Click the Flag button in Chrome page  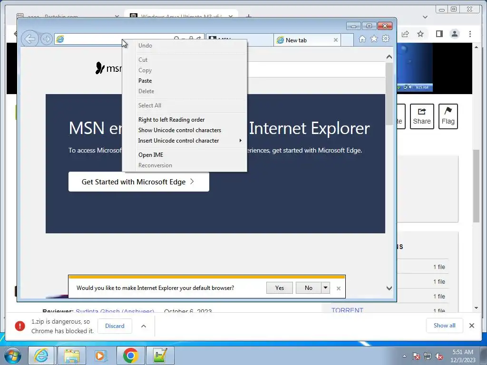pos(448,116)
